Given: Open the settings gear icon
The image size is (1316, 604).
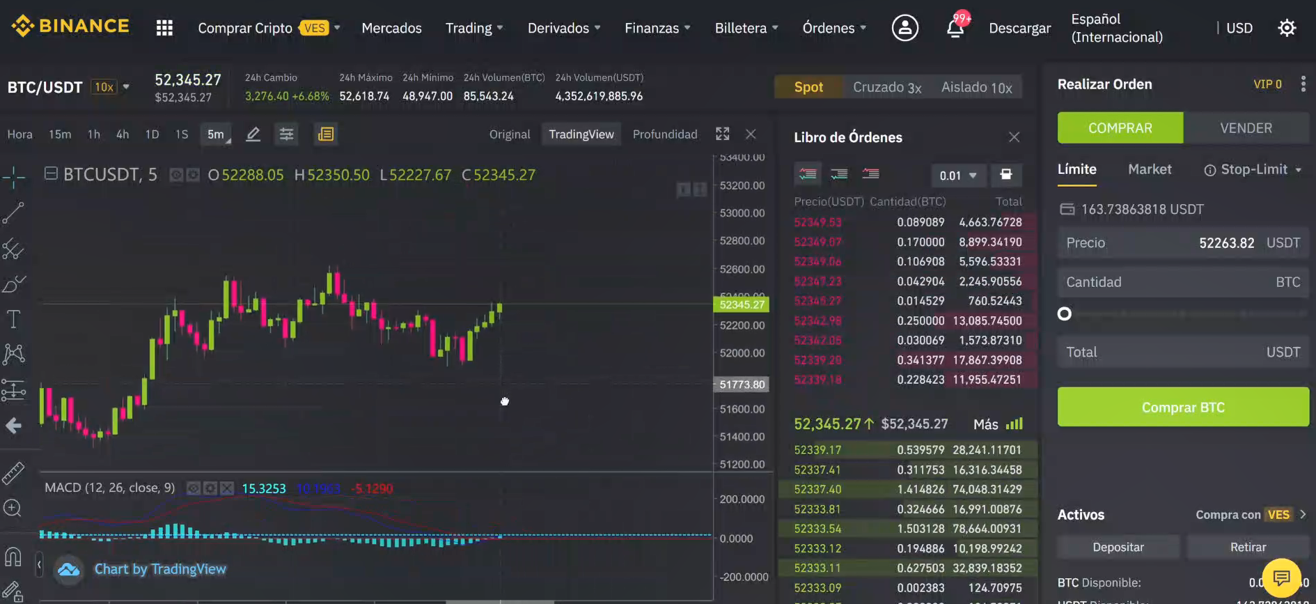Looking at the screenshot, I should click(1287, 28).
